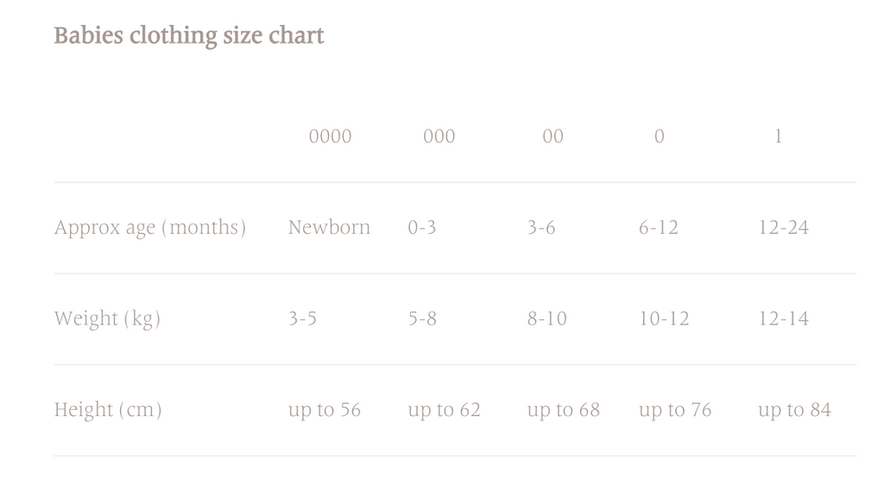Select the Weight (kg) row label
884x480 pixels.
coord(108,319)
